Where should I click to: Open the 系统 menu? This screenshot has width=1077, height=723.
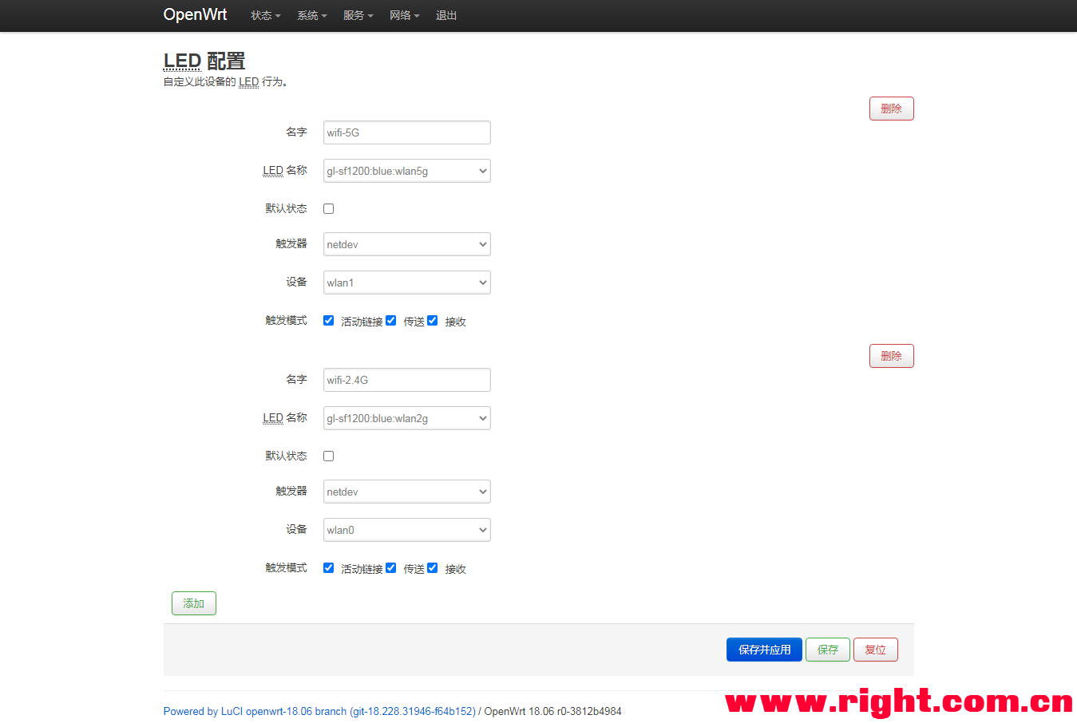pos(311,15)
